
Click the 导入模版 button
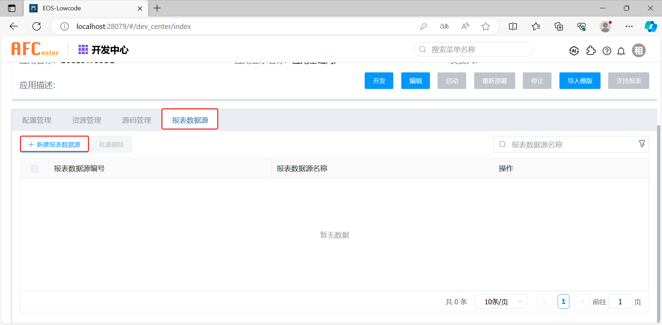(x=579, y=81)
